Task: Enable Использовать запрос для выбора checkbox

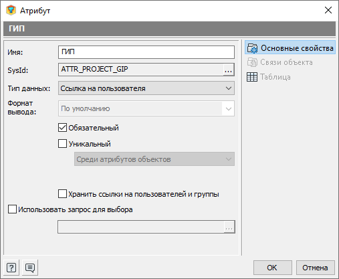Action: (x=12, y=209)
